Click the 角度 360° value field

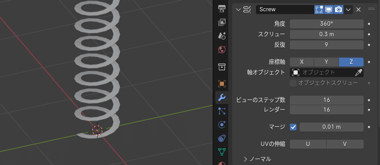tap(327, 24)
